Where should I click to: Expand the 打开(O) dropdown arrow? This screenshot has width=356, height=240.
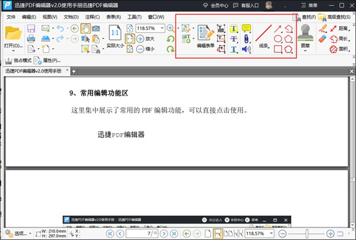coord(13,50)
